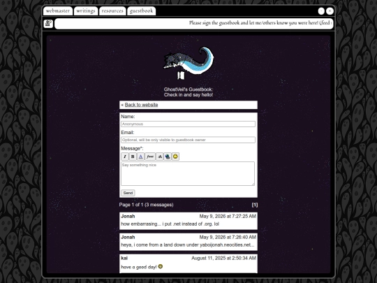377x283 pixels.
Task: Focus the Name input field
Action: tap(188, 124)
